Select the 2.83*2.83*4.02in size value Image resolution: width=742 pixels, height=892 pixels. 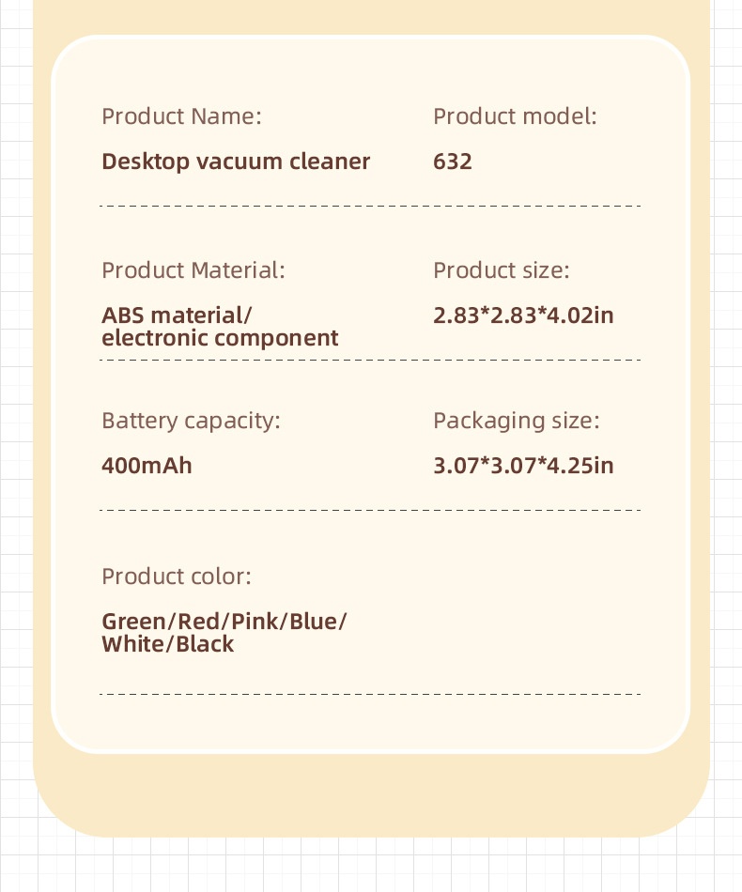523,315
